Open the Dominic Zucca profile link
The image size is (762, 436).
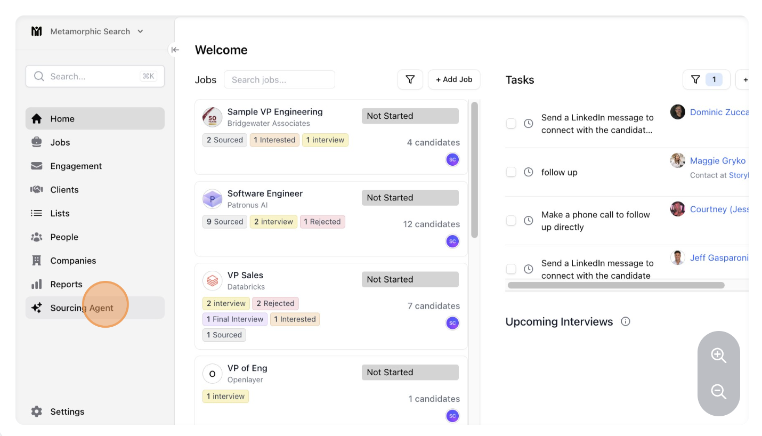(719, 112)
